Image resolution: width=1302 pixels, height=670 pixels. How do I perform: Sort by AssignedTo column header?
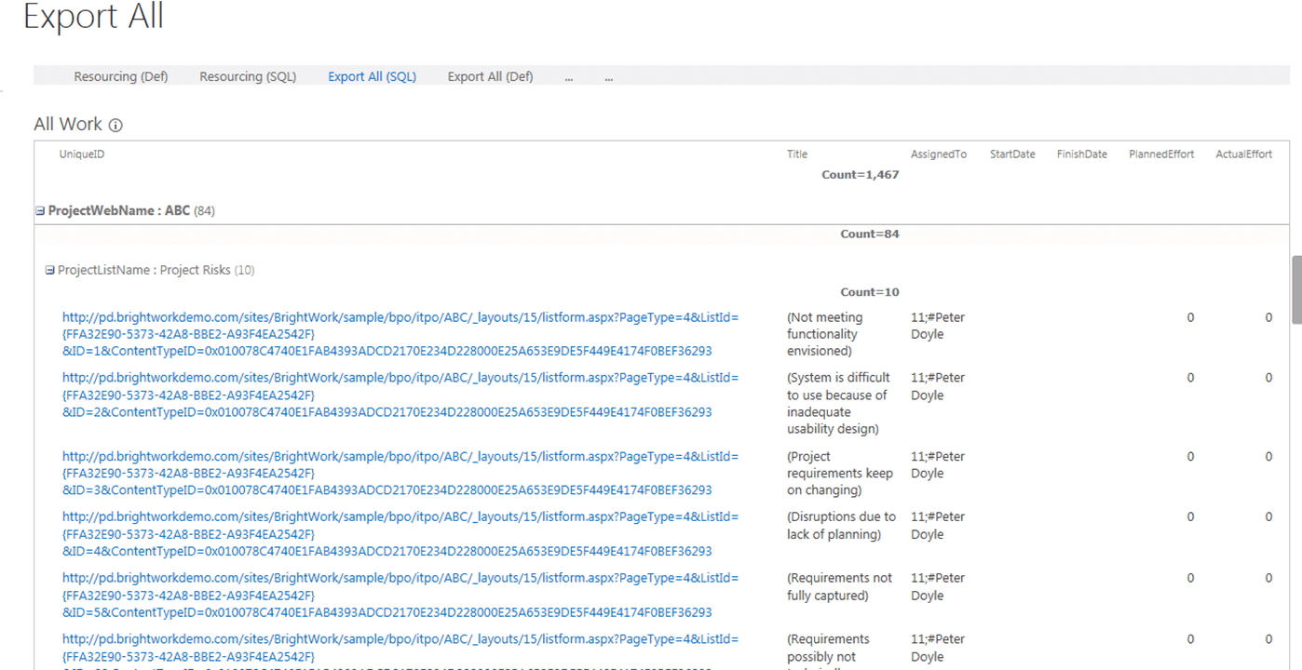[939, 154]
